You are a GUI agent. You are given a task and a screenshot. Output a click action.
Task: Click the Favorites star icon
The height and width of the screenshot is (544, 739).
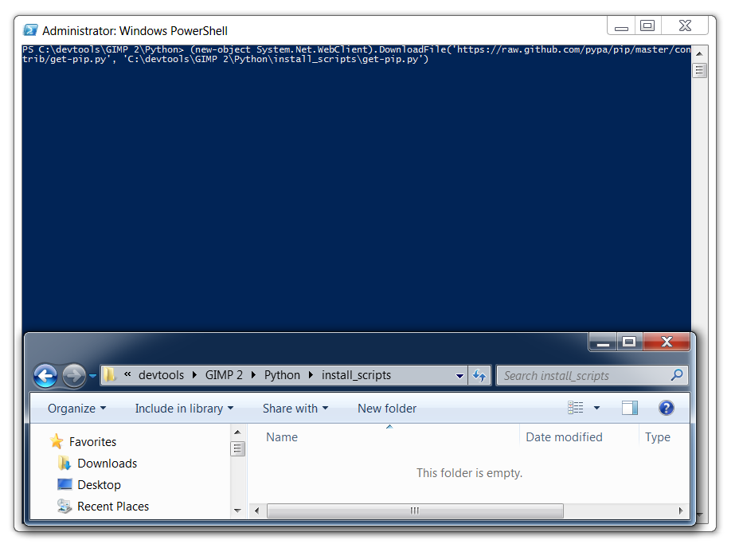57,441
